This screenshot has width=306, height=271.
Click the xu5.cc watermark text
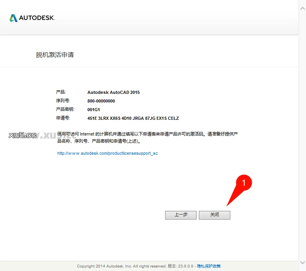[22, 135]
